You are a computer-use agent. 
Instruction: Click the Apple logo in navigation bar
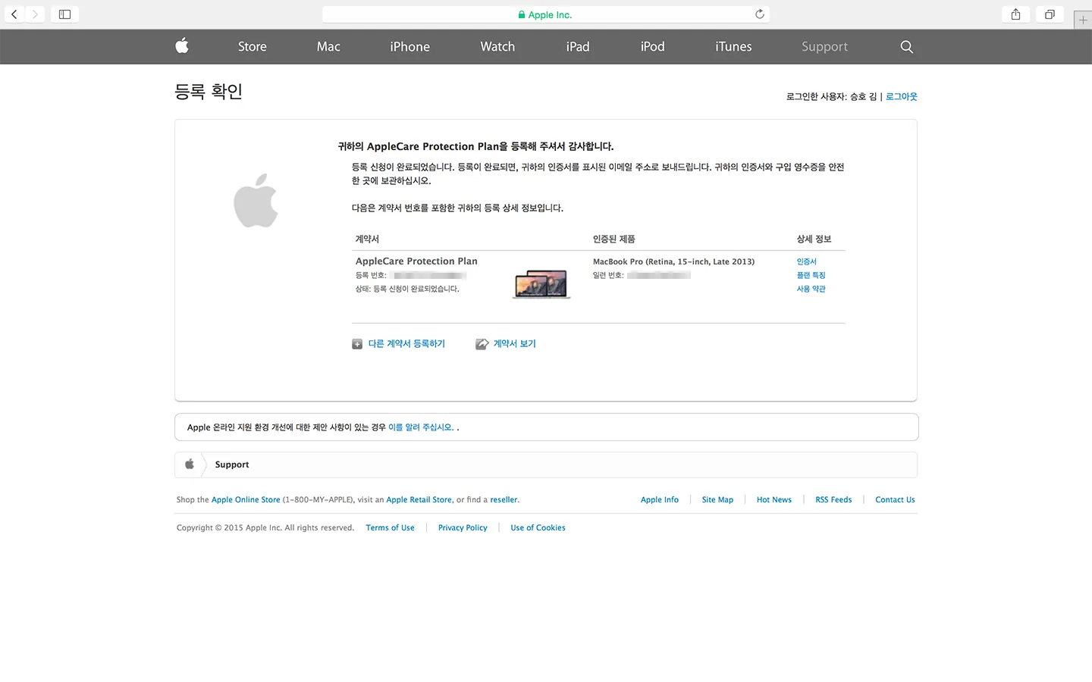point(182,46)
